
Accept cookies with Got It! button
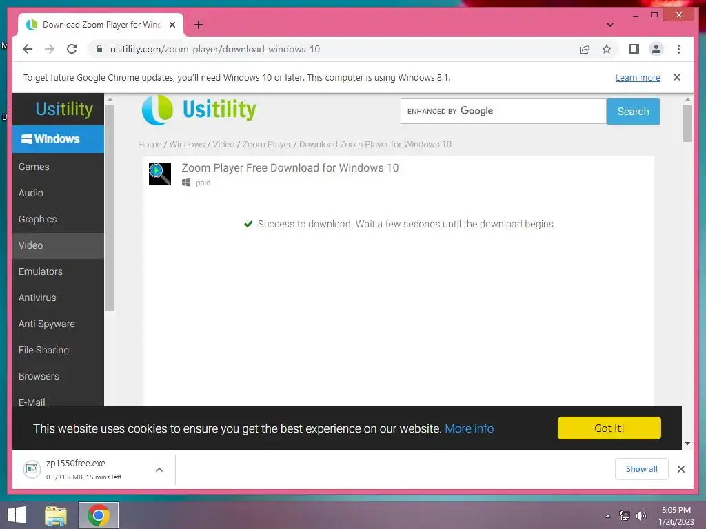point(609,428)
